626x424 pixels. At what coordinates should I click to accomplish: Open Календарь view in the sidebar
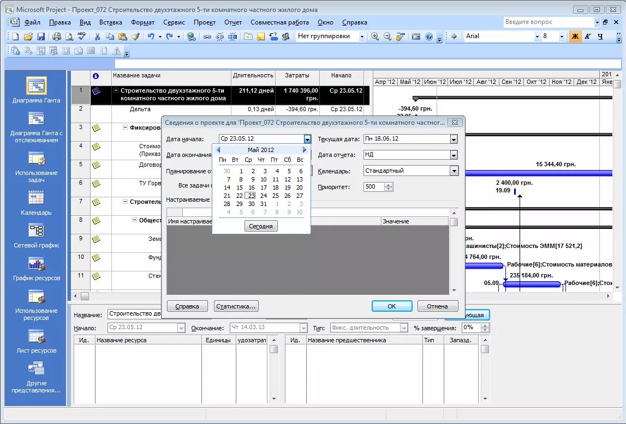tap(37, 202)
